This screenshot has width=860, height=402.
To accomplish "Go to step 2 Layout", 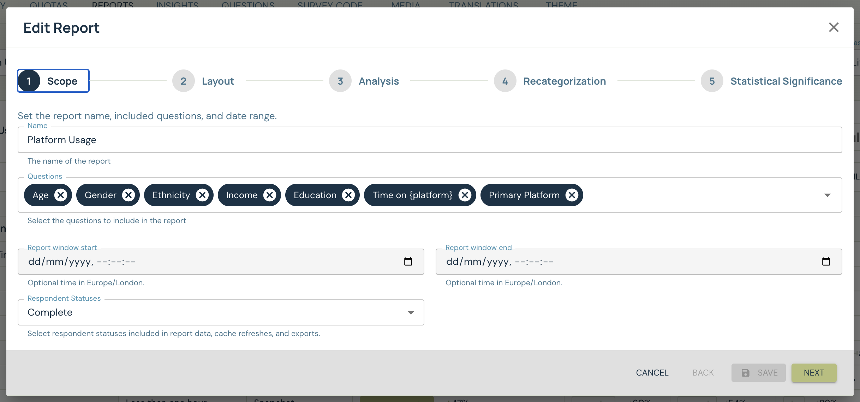I will click(203, 81).
